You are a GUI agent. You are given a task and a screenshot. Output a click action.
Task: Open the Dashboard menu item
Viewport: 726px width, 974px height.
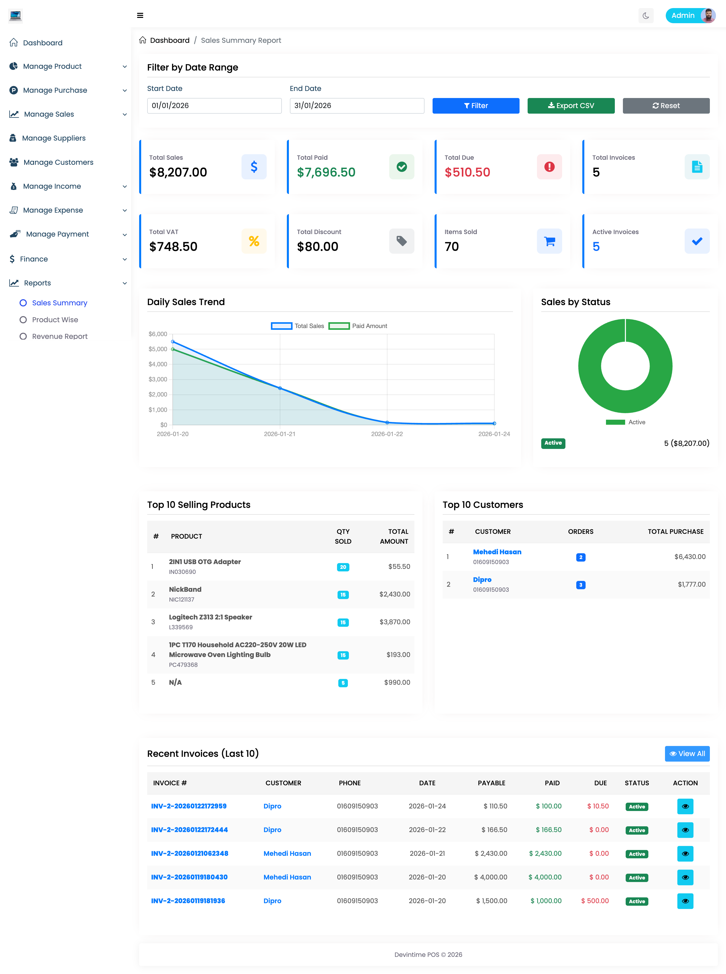tap(42, 43)
